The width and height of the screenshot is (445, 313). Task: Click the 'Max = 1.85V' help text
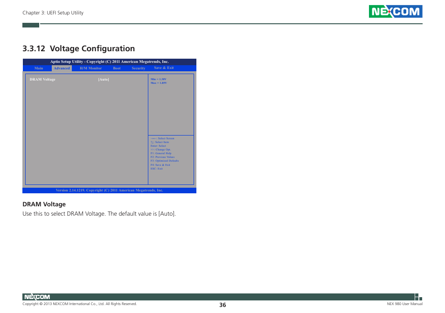[159, 83]
